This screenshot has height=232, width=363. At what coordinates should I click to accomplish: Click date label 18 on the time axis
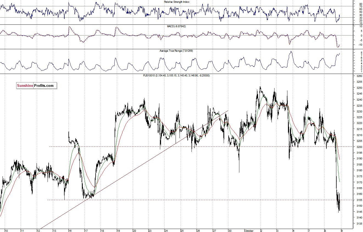pyautogui.click(x=102, y=231)
